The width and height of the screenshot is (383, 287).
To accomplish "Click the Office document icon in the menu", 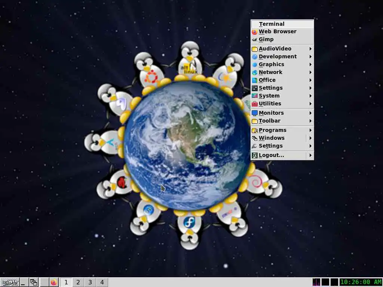I will click(254, 80).
